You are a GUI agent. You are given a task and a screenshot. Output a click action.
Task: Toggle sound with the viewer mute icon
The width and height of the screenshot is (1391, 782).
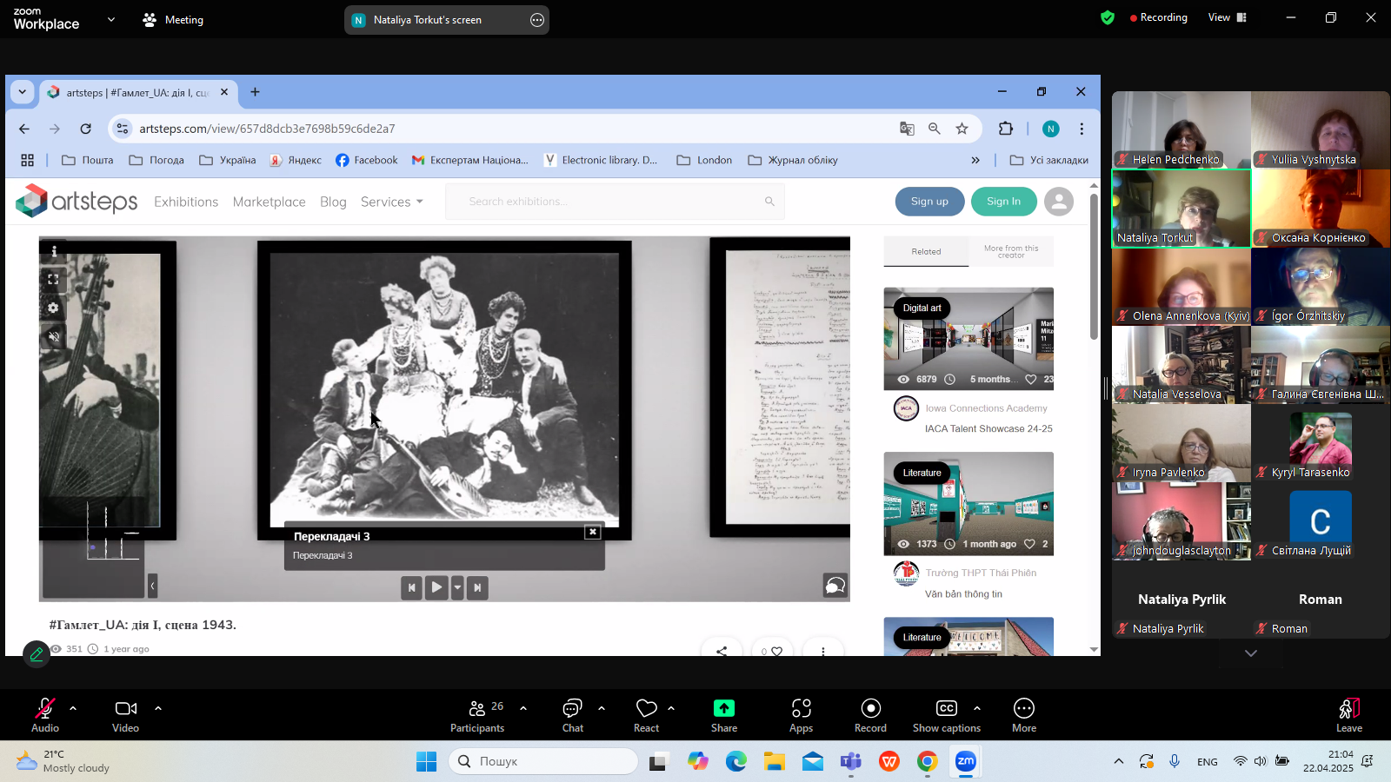click(x=54, y=336)
